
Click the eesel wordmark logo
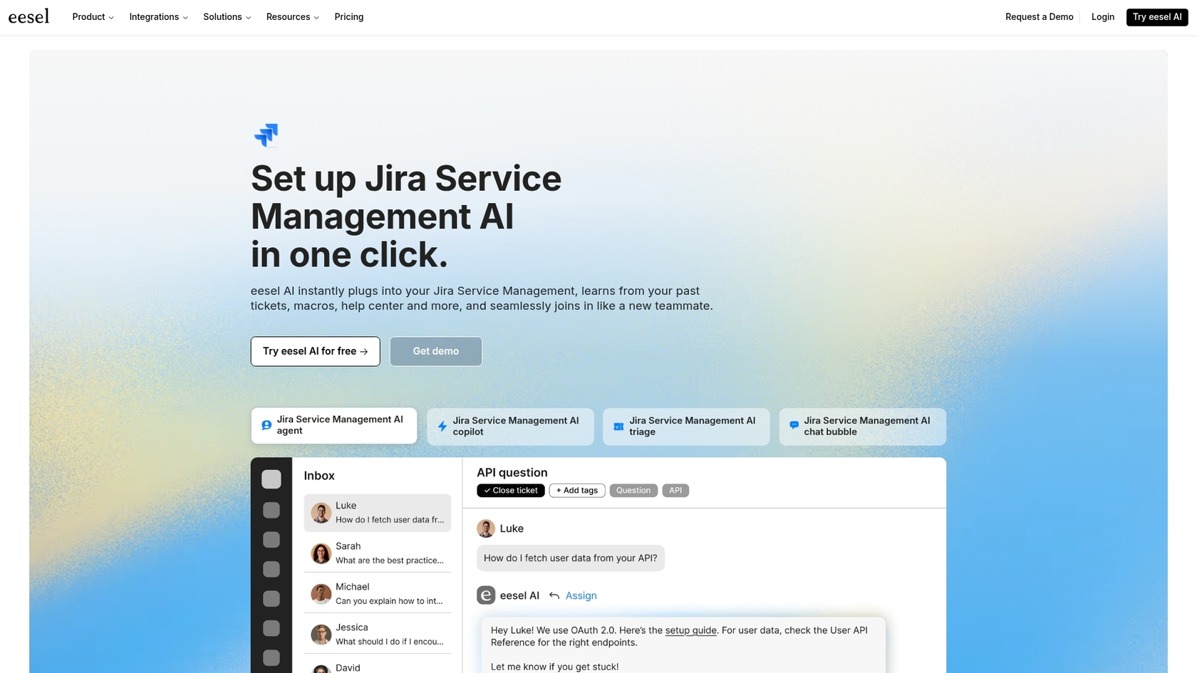28,16
